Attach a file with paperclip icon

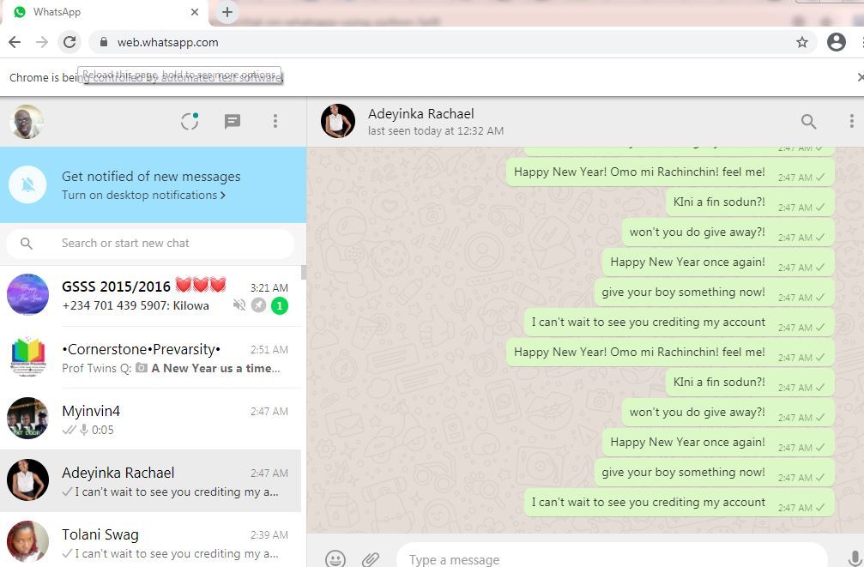371,559
